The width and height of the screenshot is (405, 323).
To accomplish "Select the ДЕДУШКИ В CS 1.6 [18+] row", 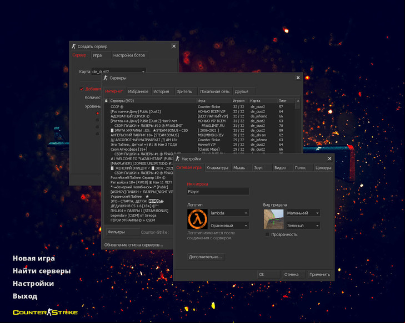I will 139,206.
